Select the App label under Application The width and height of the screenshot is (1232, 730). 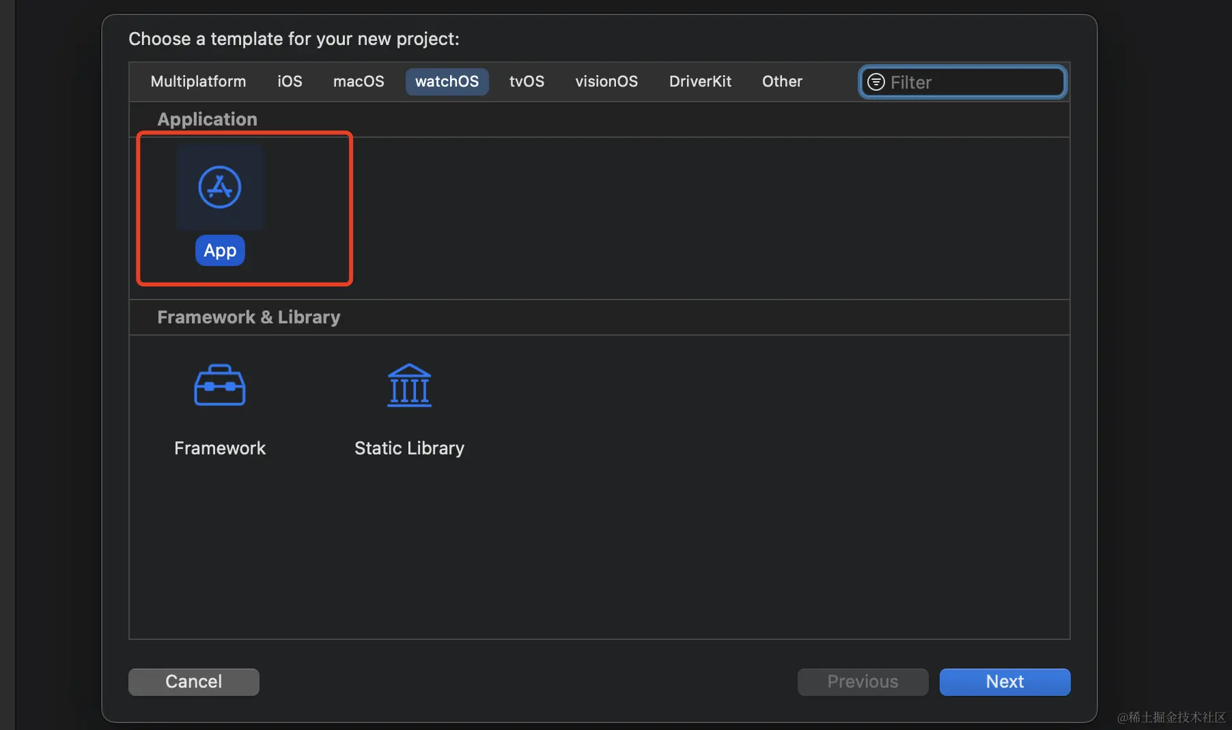[220, 250]
